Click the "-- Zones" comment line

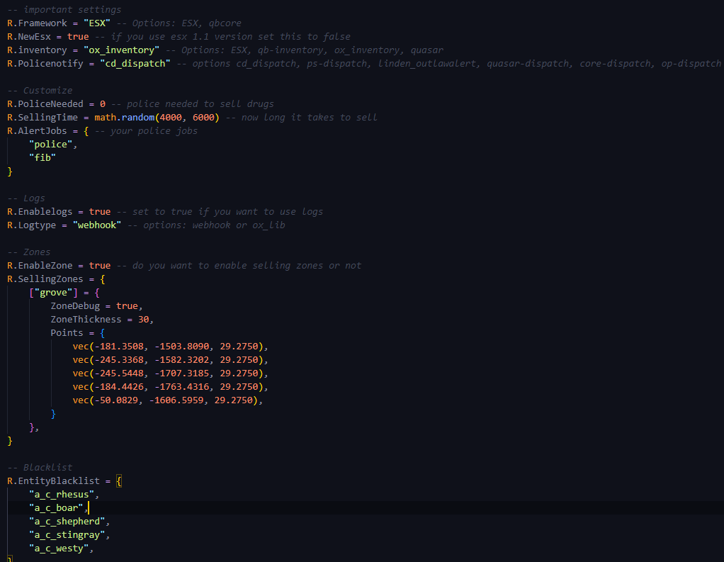coord(29,252)
